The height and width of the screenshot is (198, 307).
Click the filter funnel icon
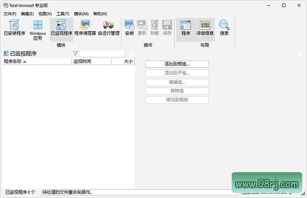click(x=75, y=53)
